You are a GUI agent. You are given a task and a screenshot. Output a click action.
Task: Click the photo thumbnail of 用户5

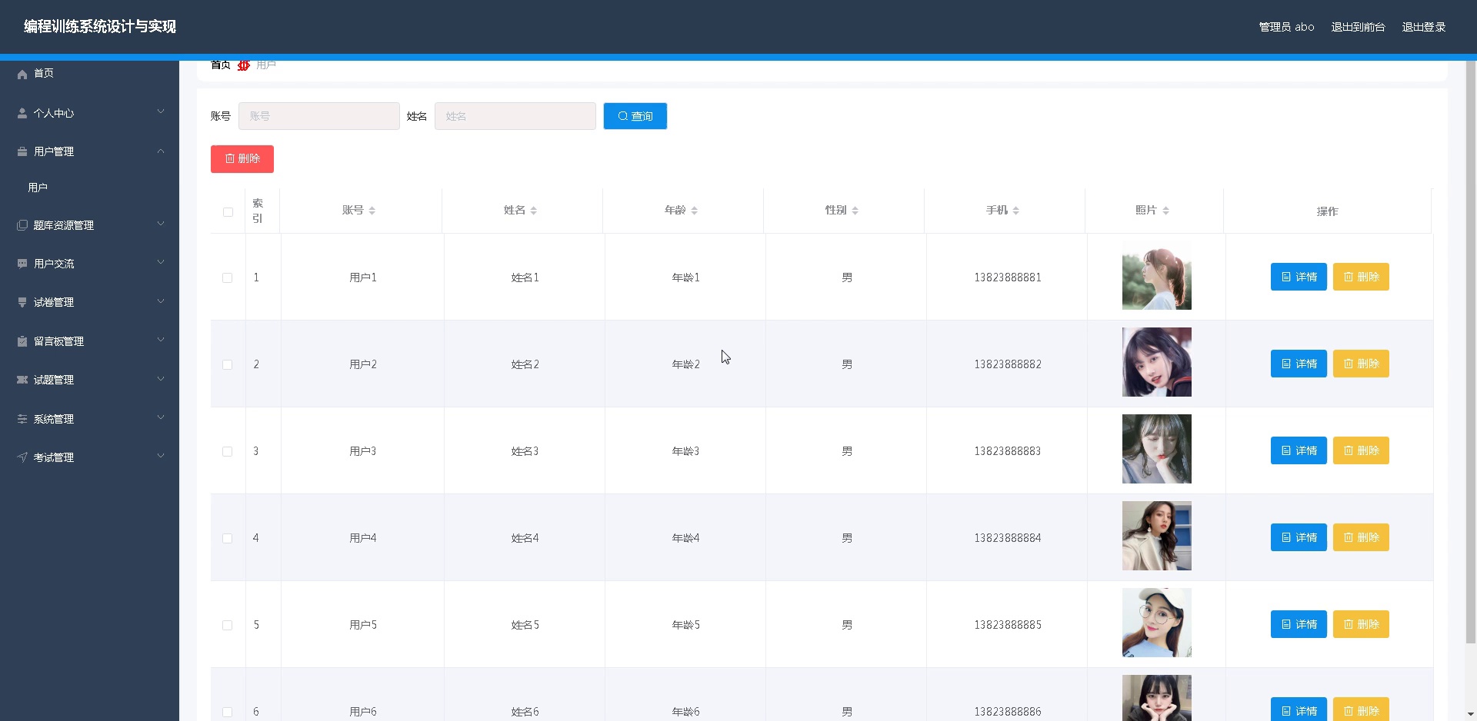[x=1156, y=623]
